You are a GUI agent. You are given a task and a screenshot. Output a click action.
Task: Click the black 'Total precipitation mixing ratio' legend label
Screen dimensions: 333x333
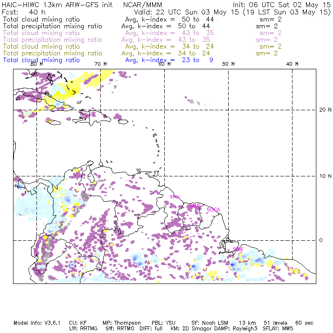pos(53,26)
